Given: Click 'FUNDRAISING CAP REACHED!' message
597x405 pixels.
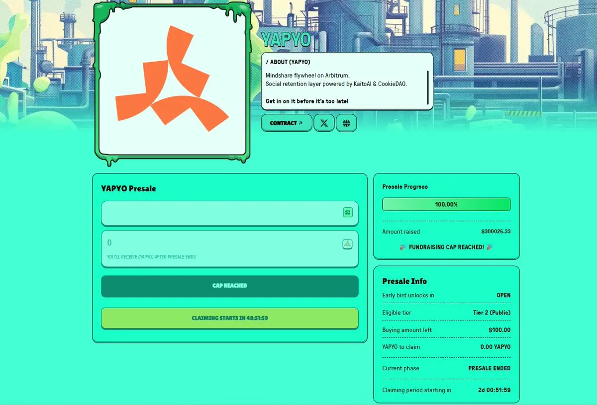Looking at the screenshot, I should click(x=446, y=247).
